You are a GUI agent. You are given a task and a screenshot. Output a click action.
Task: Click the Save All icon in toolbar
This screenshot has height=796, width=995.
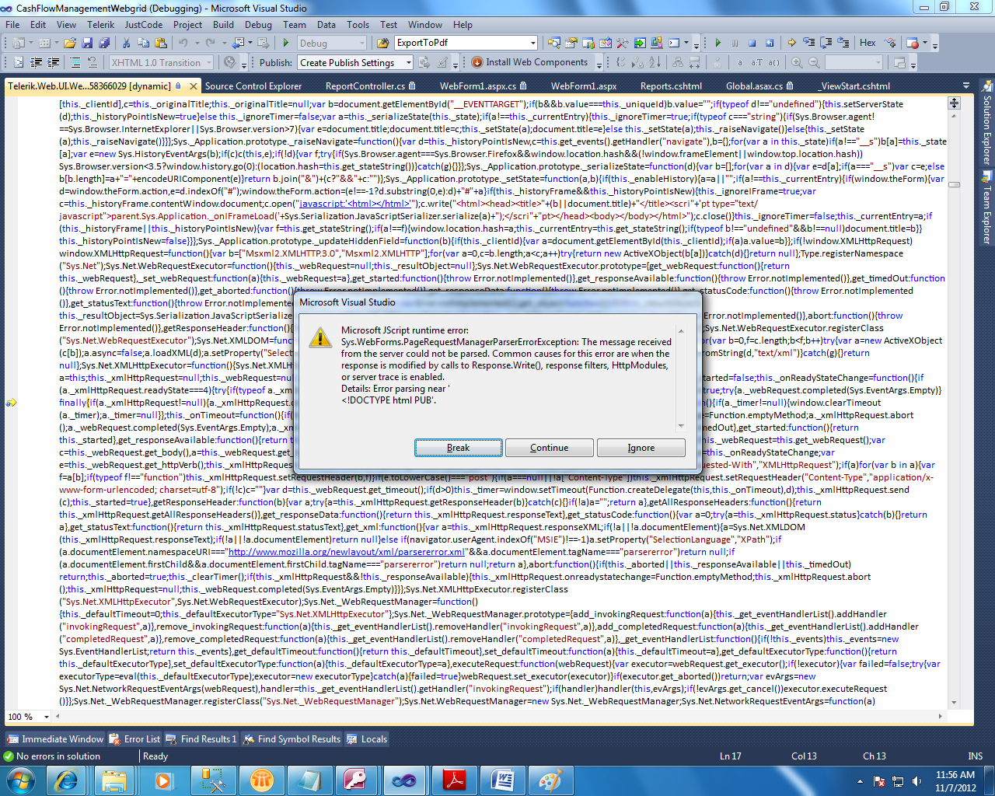[x=104, y=44]
